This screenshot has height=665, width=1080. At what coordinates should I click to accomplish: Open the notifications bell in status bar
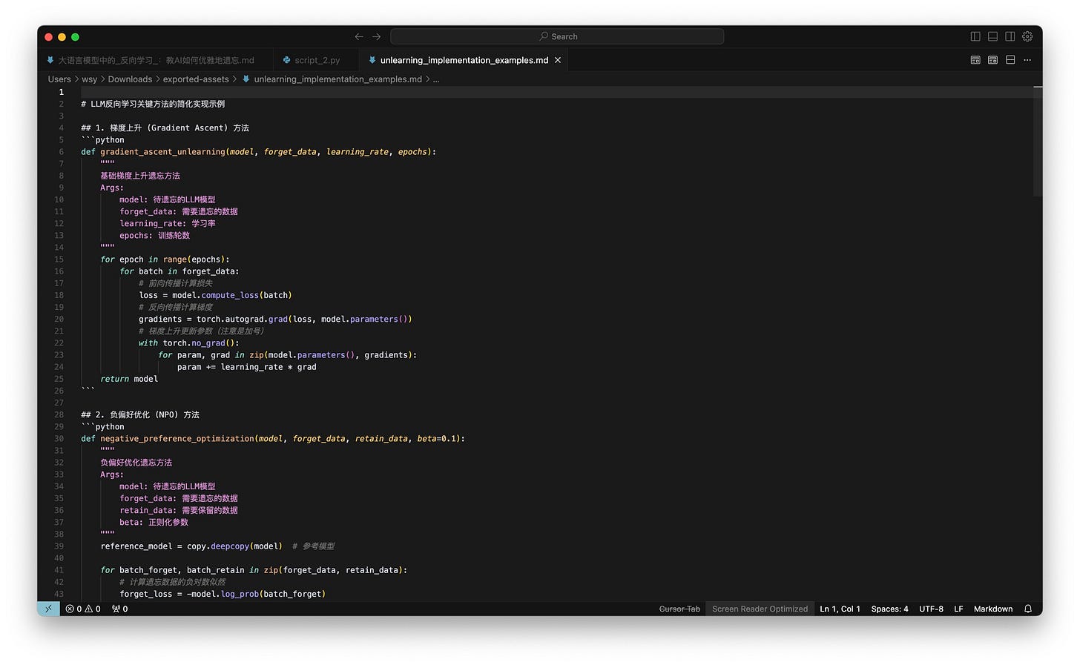click(1028, 609)
